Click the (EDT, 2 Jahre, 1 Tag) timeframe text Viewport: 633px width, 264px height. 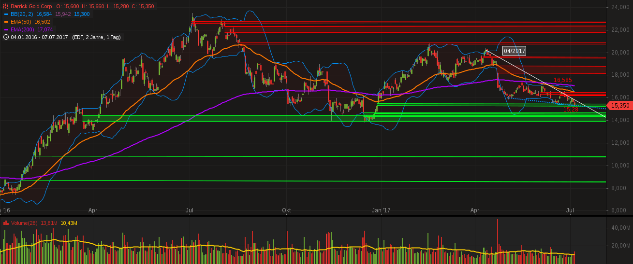[x=96, y=37]
